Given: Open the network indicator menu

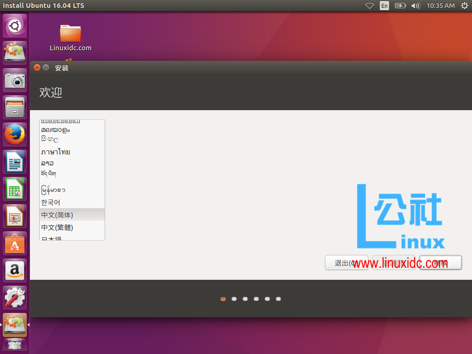Looking at the screenshot, I should click(369, 6).
